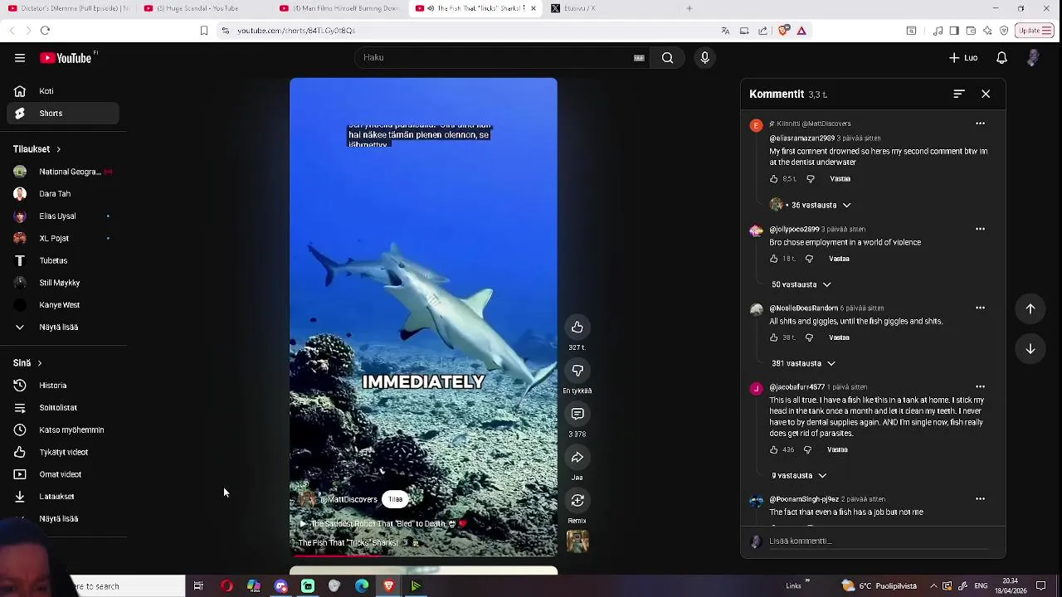This screenshot has height=597, width=1062.
Task: Click the search magnifier button
Action: 667,58
